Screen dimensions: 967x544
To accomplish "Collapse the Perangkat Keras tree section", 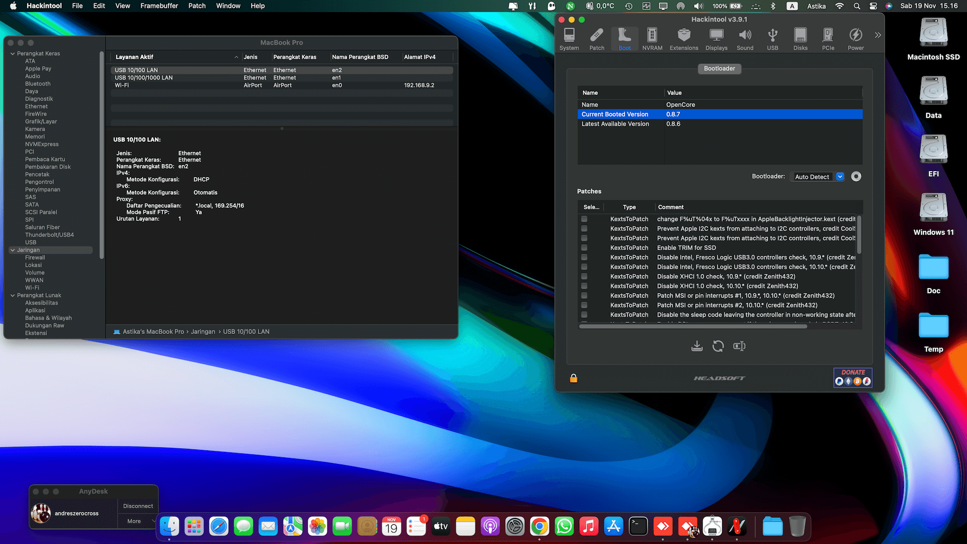I will pyautogui.click(x=13, y=53).
